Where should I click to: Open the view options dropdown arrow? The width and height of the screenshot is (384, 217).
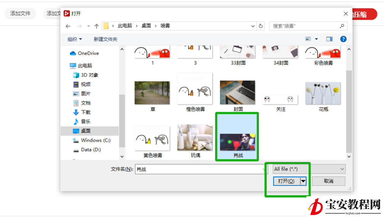316,39
